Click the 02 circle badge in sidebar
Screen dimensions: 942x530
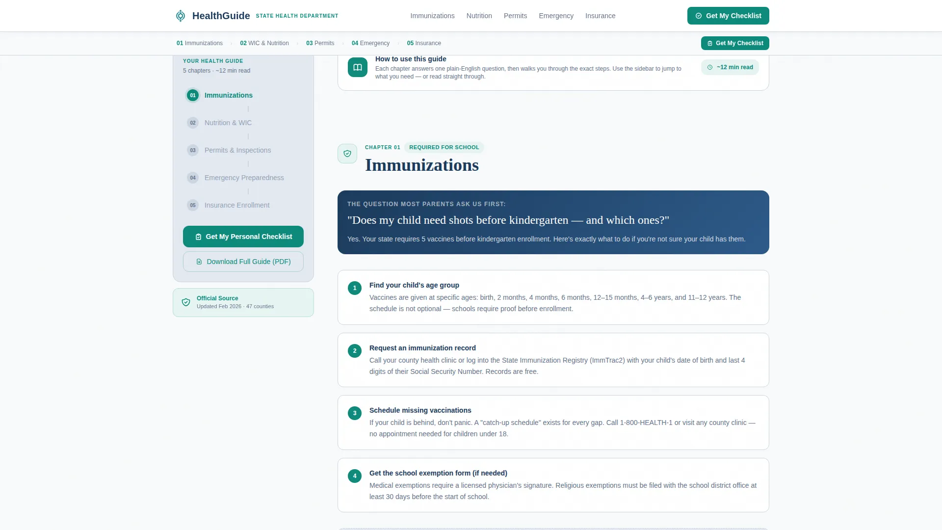(x=193, y=123)
